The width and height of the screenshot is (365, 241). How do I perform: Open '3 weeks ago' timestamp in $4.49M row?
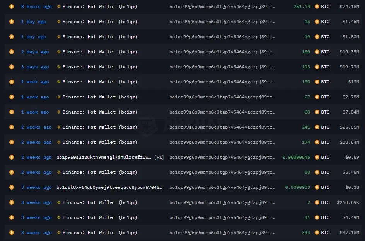[x=36, y=217]
